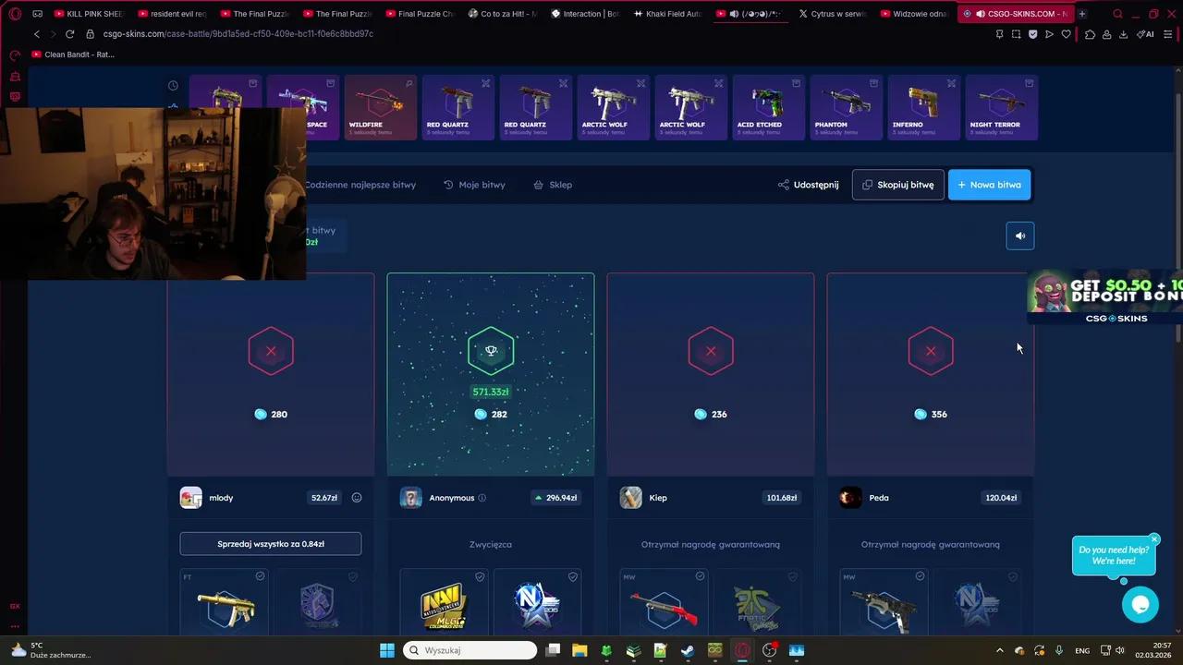The width and height of the screenshot is (1183, 665).
Task: Click the emoji icon next to mlody's balance
Action: 356,497
